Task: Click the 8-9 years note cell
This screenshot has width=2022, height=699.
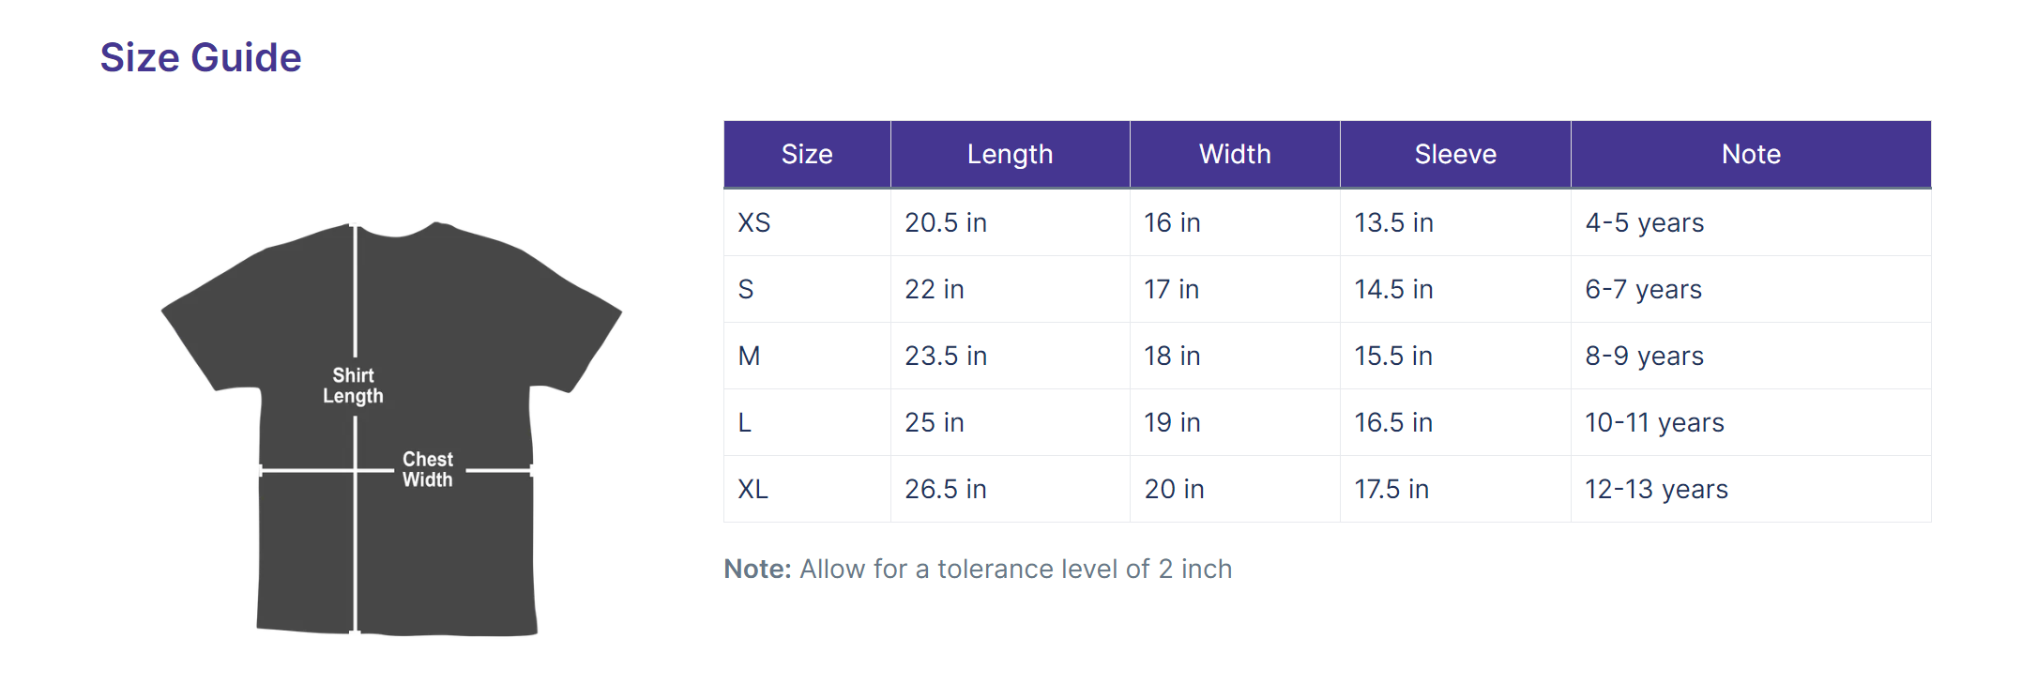Action: tap(1751, 356)
